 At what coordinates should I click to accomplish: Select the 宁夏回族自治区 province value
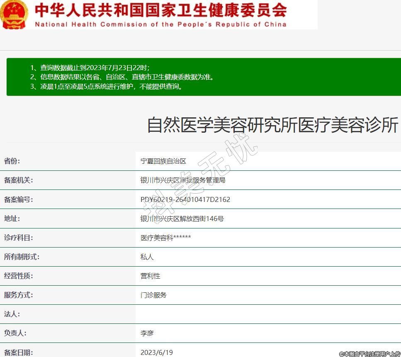point(163,161)
